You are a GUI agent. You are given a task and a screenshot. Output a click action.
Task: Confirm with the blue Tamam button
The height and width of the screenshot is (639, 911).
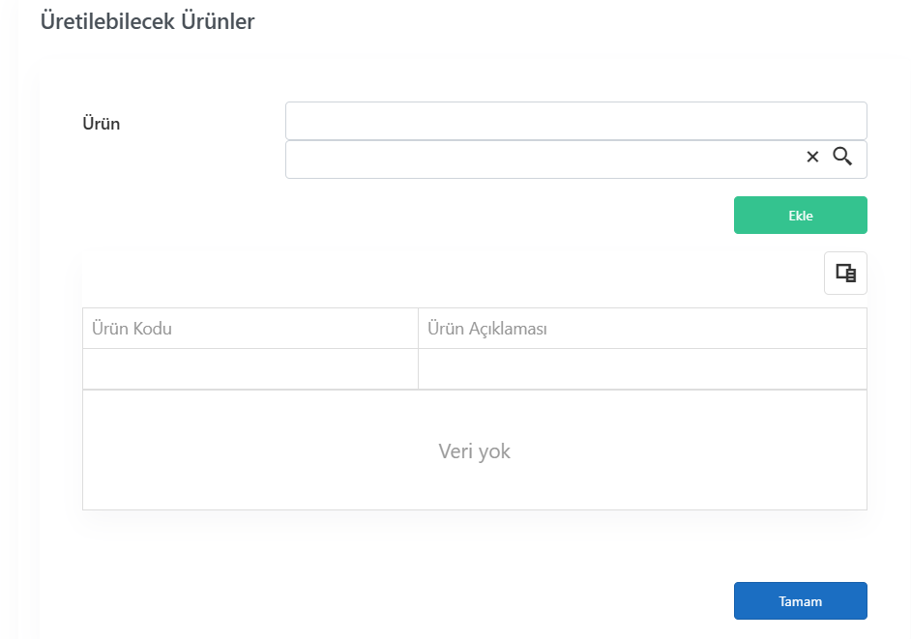tap(800, 601)
